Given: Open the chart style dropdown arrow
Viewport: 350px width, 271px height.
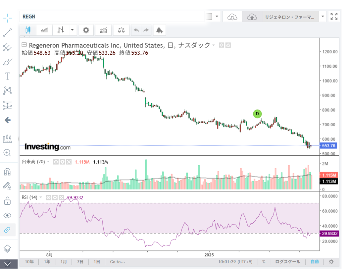Looking at the screenshot, I should point(72,30).
